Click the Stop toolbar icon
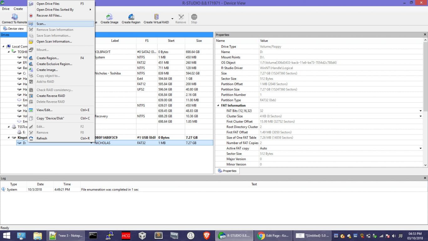Screen dimensions: 428x241 click(x=194, y=17)
